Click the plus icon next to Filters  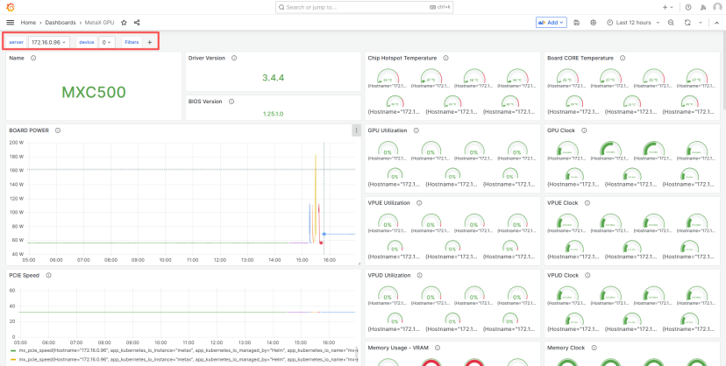150,42
